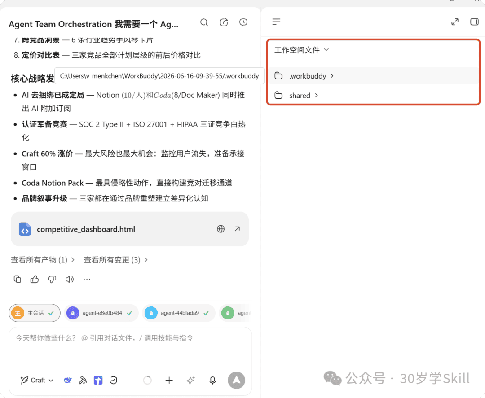485x398 pixels.
Task: Open the conversation history clock icon
Action: (x=243, y=22)
